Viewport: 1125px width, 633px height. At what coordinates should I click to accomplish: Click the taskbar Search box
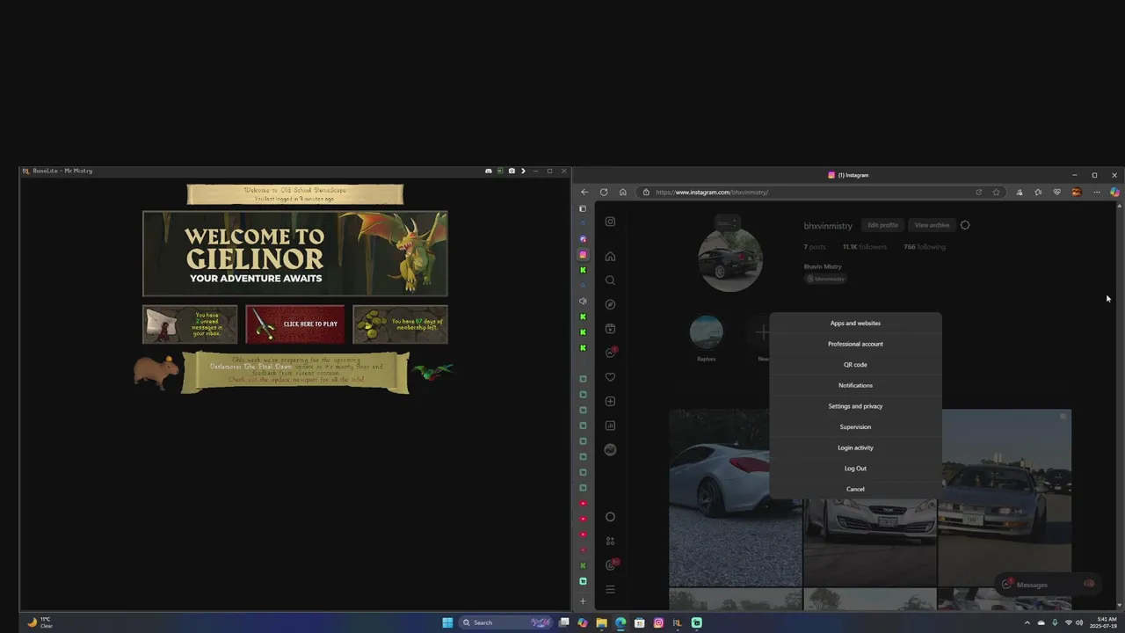(506, 622)
